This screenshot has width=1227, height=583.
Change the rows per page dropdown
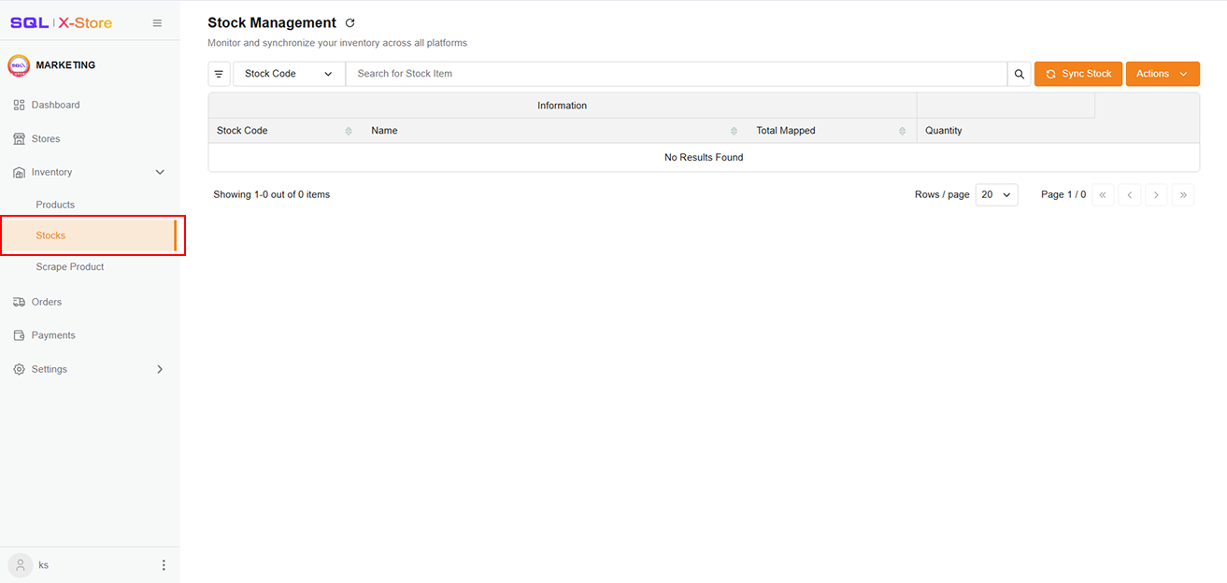coord(996,194)
